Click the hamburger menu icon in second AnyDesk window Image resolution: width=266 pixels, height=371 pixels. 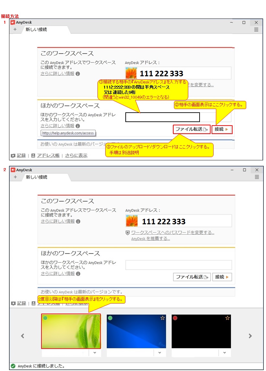[x=257, y=177]
